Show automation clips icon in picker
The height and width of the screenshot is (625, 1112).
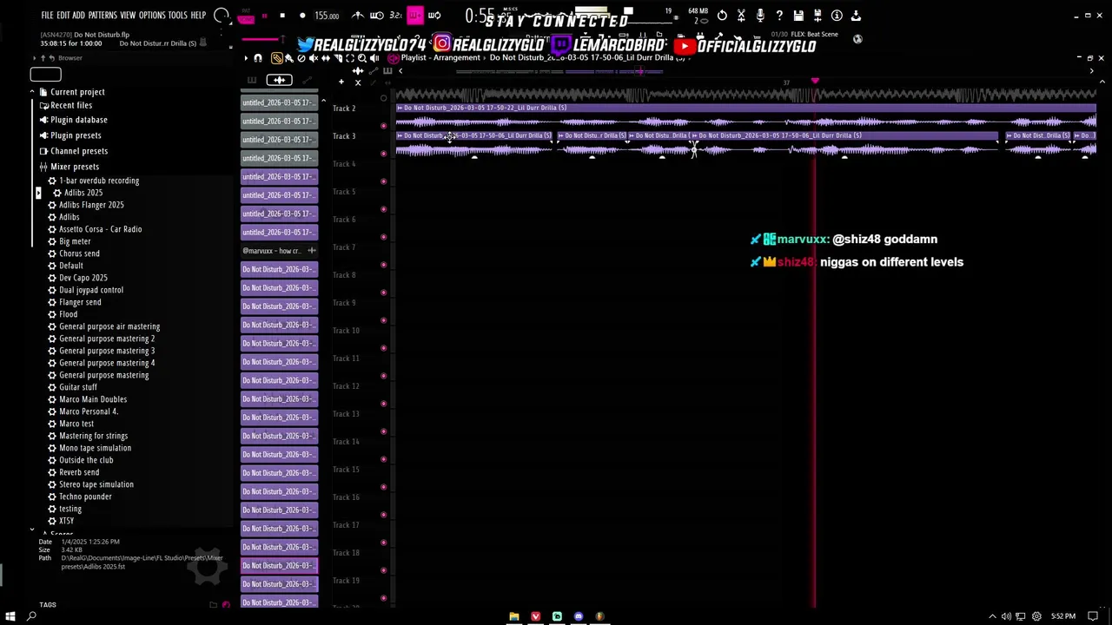[307, 80]
